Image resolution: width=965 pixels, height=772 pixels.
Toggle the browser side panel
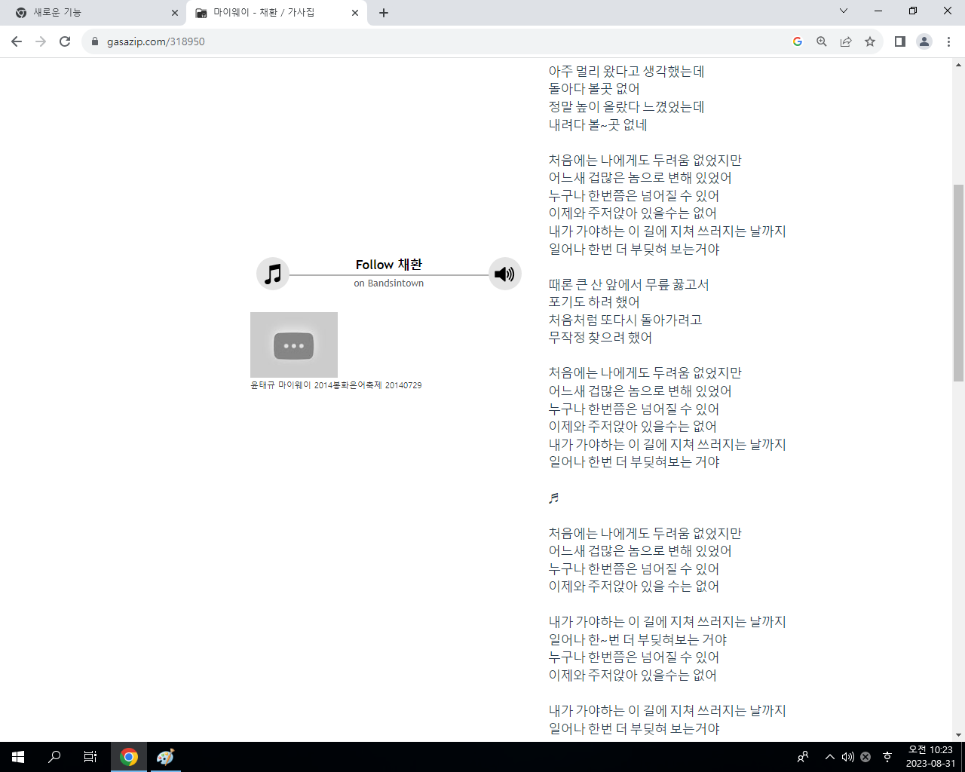tap(900, 41)
